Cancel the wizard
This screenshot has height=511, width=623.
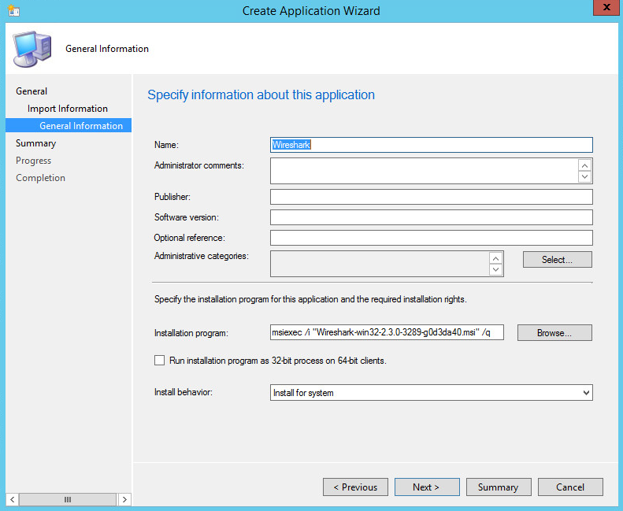[570, 487]
